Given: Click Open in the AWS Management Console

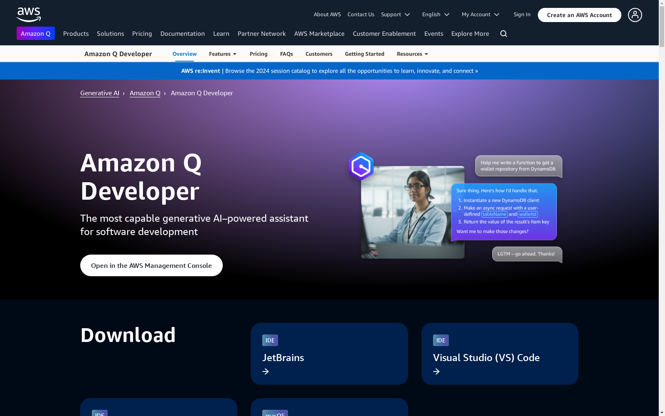Looking at the screenshot, I should [x=151, y=265].
